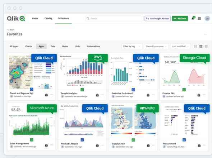The image size is (212, 158).
Task: Switch to tile view layout
Action: [x=195, y=46]
